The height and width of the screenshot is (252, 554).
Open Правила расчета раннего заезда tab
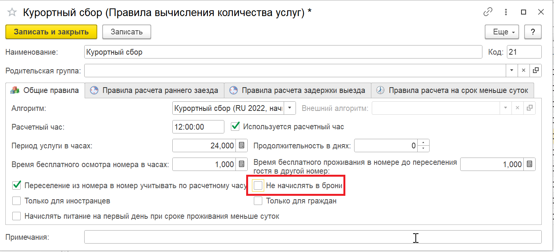[x=154, y=91]
